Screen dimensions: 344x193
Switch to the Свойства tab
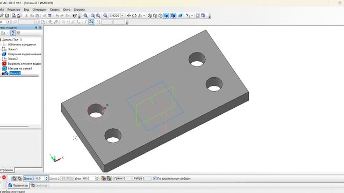point(39,185)
